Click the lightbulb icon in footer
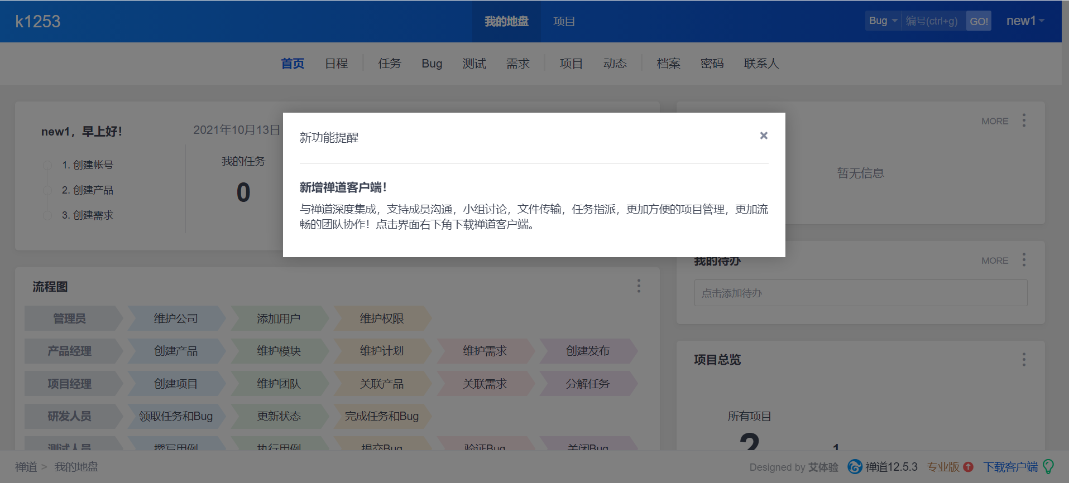 click(1048, 466)
